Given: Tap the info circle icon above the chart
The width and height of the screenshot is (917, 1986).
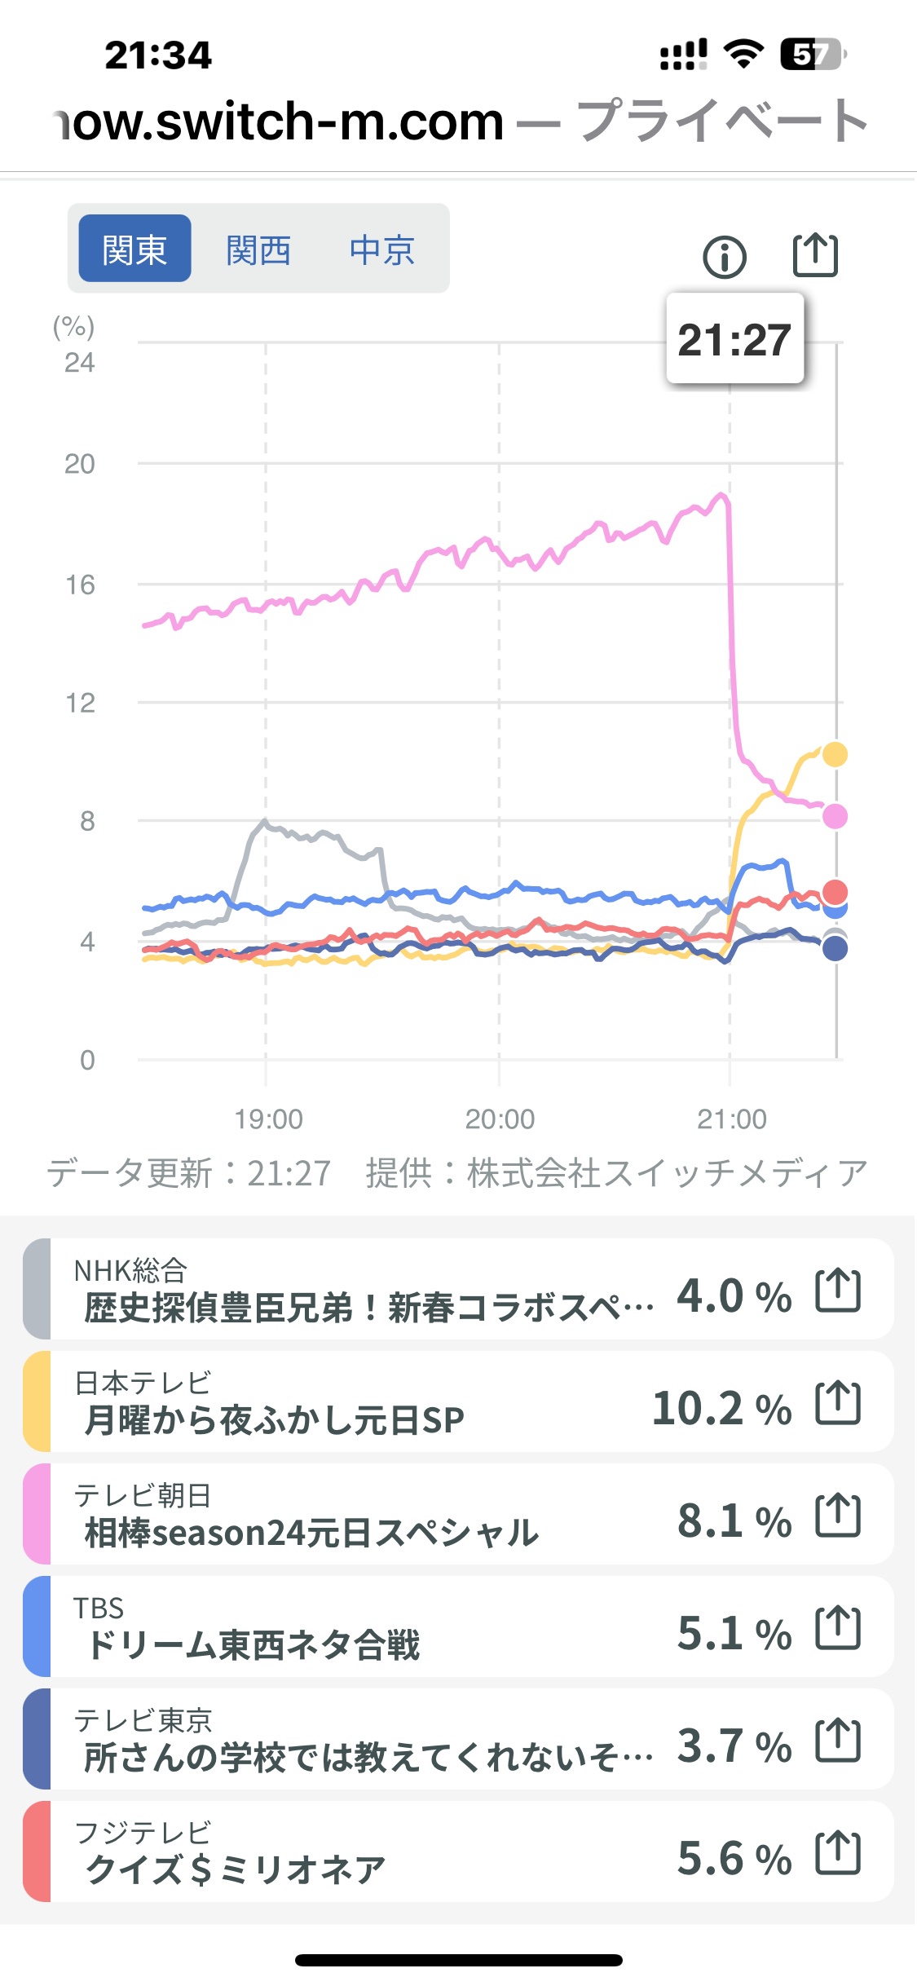Looking at the screenshot, I should pyautogui.click(x=724, y=258).
